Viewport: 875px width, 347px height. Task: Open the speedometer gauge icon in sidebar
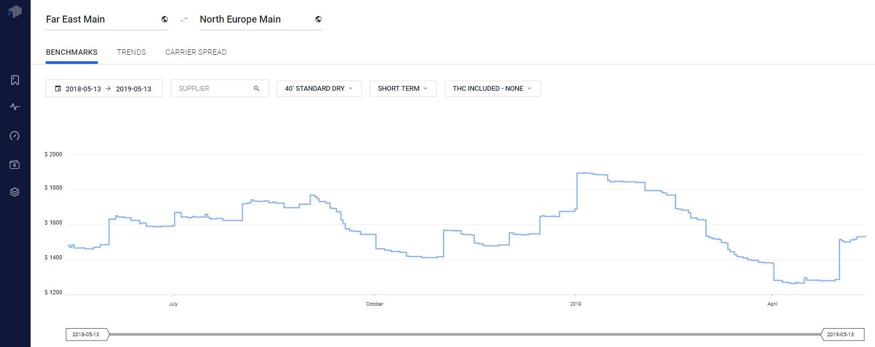(15, 136)
